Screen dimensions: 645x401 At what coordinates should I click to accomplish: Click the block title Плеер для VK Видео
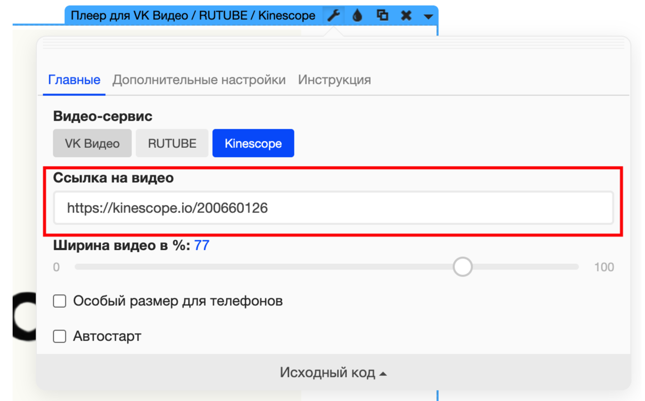[193, 16]
